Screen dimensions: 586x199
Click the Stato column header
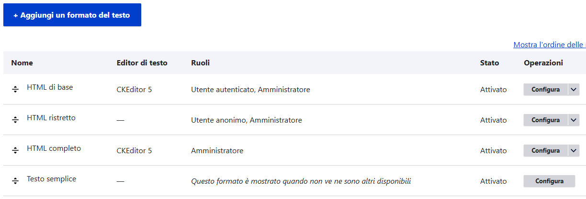pos(489,63)
